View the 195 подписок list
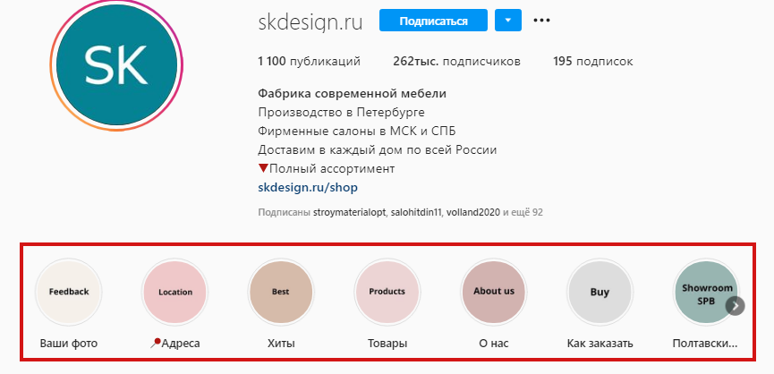Image resolution: width=774 pixels, height=374 pixels. 593,62
